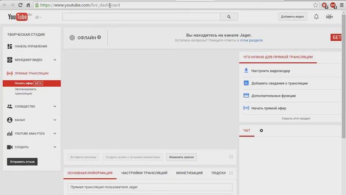The width and height of the screenshot is (346, 195).
Task: Click the search magnifier button
Action: pos(229,17)
